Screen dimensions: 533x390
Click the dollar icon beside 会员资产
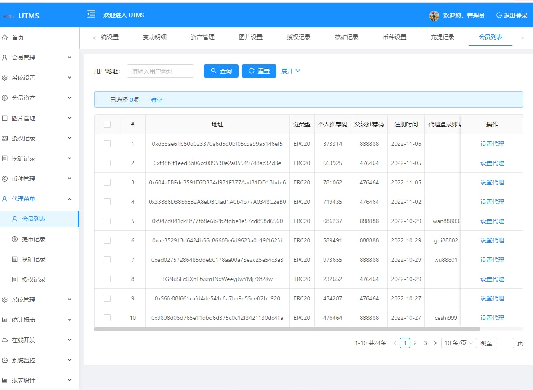[5, 98]
